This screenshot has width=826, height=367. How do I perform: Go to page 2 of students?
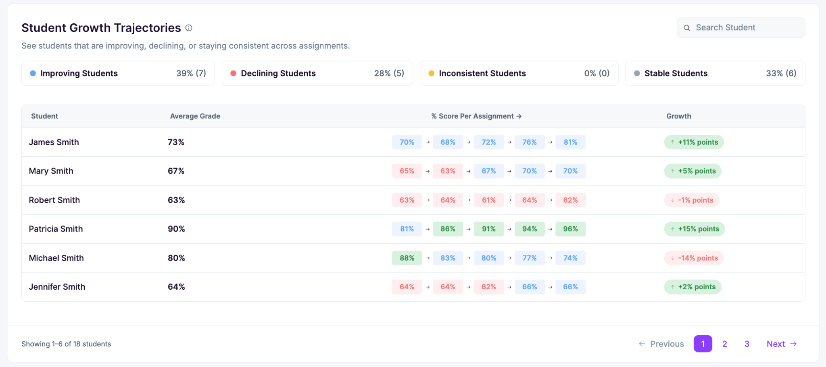tap(725, 344)
